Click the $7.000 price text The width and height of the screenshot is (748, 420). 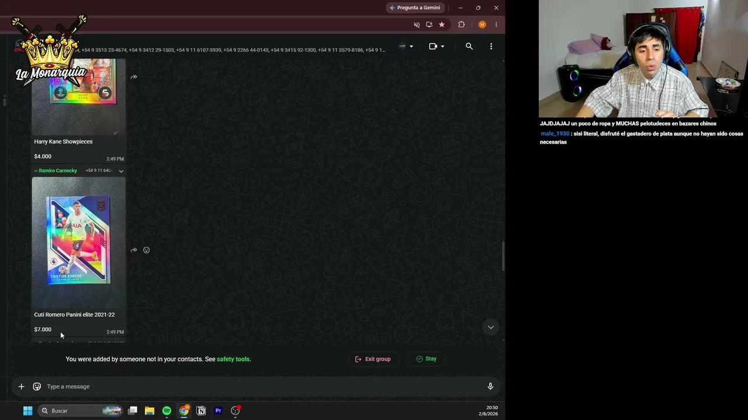[x=43, y=330]
